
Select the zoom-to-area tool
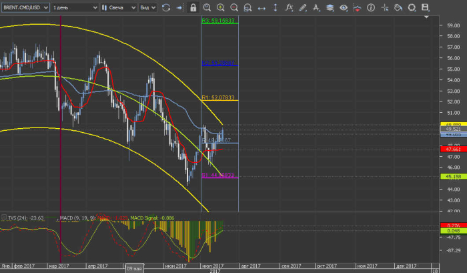click(x=248, y=8)
